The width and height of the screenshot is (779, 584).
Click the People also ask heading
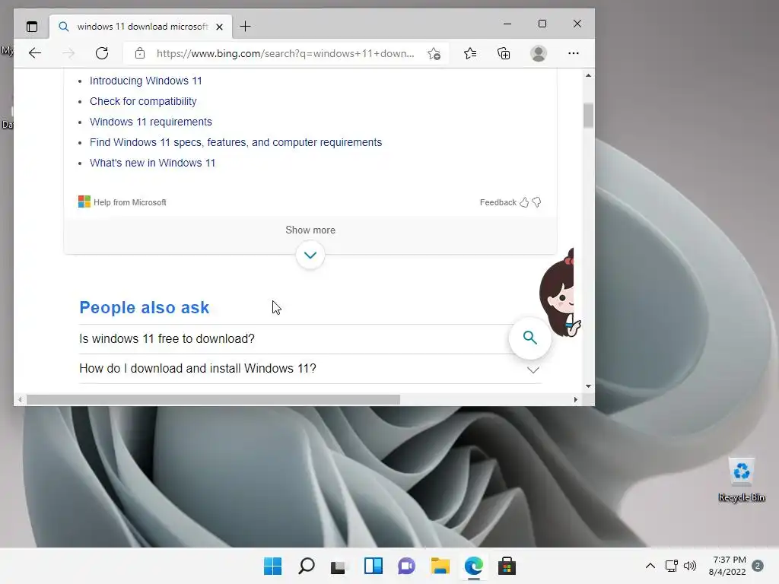pyautogui.click(x=144, y=307)
